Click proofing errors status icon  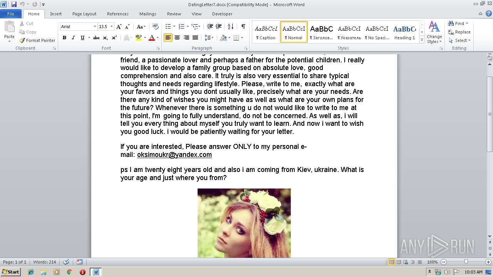[66, 262]
